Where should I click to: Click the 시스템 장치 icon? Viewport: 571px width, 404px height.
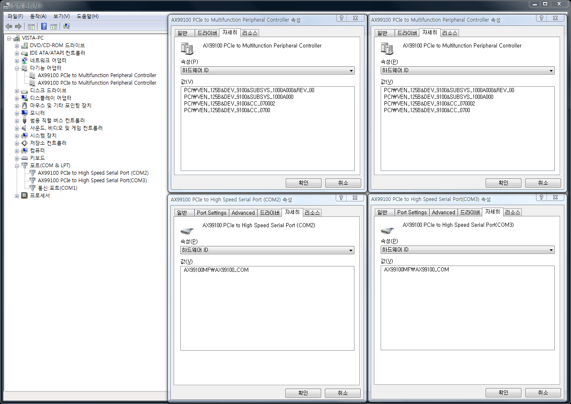[25, 136]
